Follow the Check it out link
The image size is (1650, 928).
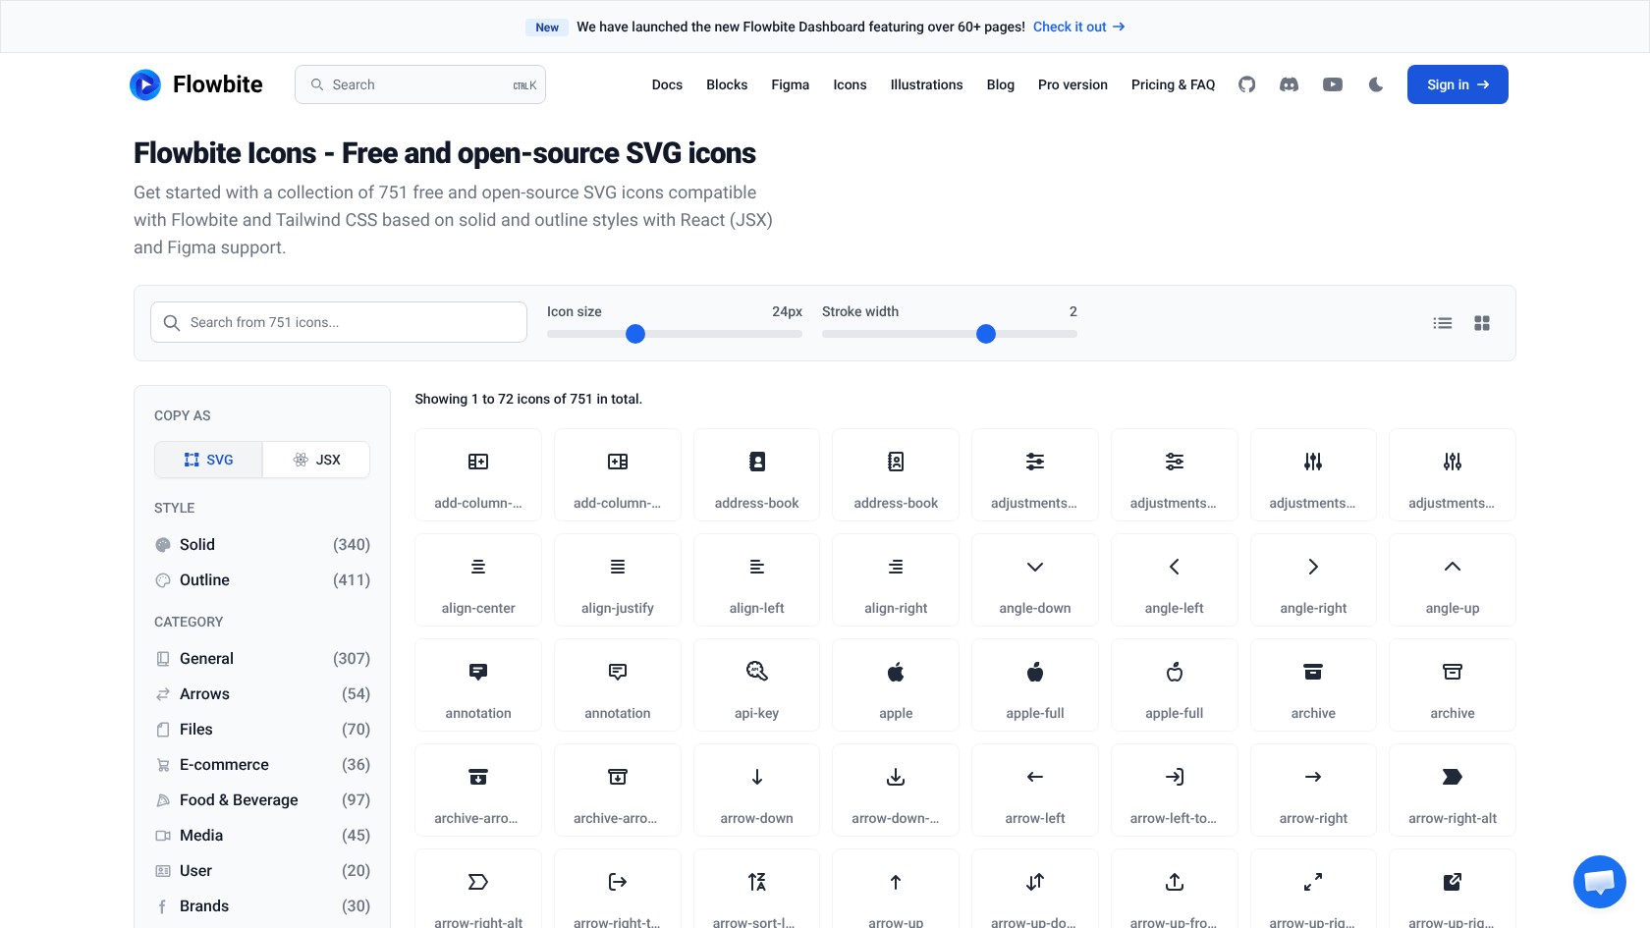[x=1078, y=27]
